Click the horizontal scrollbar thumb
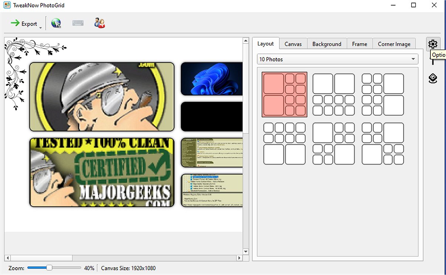The width and height of the screenshot is (446, 275). 41,258
